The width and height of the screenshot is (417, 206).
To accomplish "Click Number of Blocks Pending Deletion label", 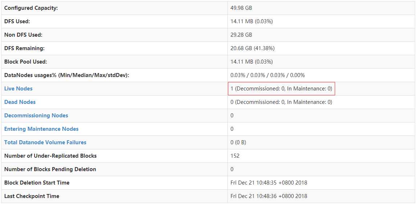I will pyautogui.click(x=50, y=169).
